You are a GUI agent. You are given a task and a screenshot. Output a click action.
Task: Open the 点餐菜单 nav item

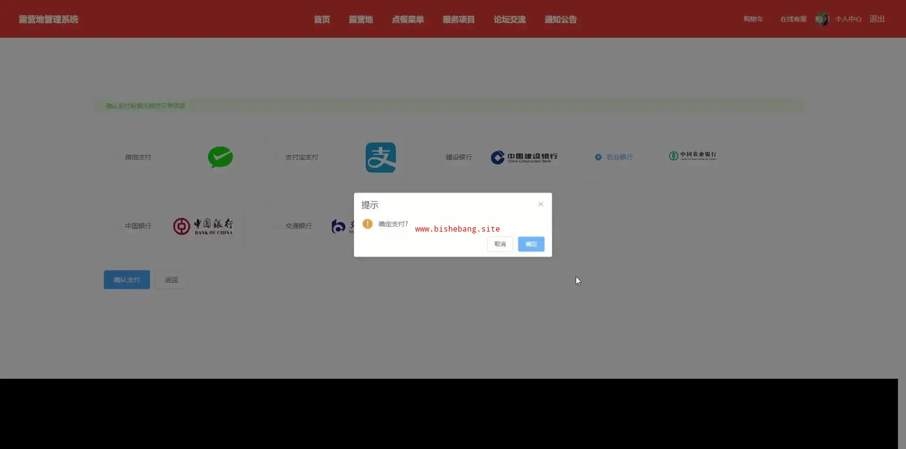click(x=408, y=19)
